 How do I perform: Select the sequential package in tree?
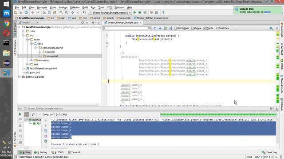(x=52, y=56)
